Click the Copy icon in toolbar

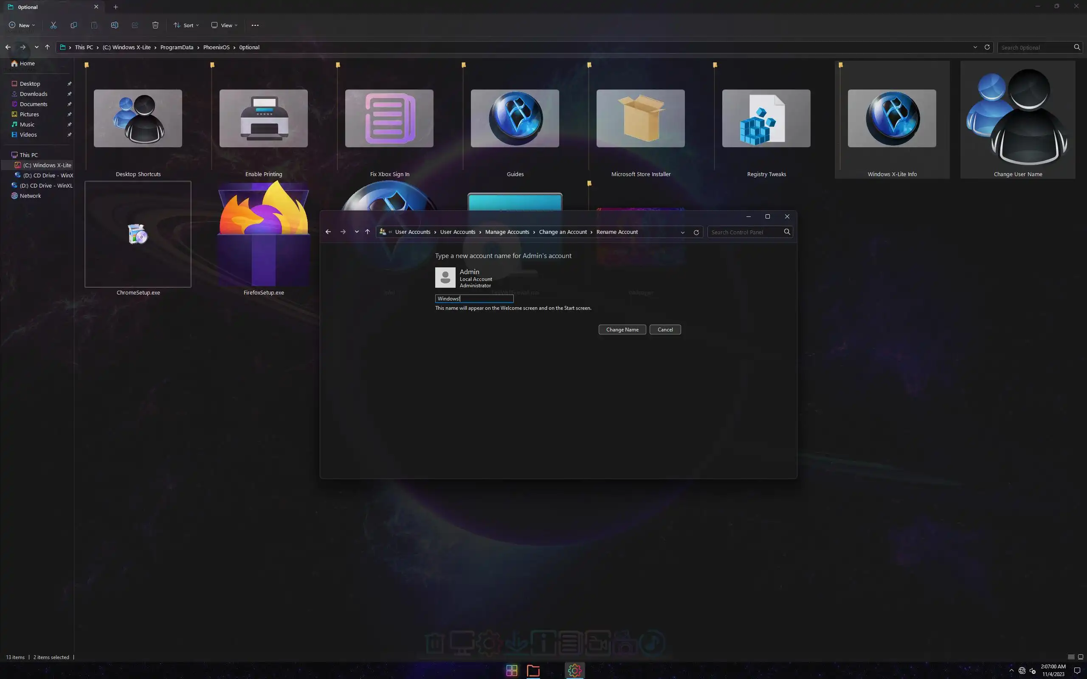[73, 25]
